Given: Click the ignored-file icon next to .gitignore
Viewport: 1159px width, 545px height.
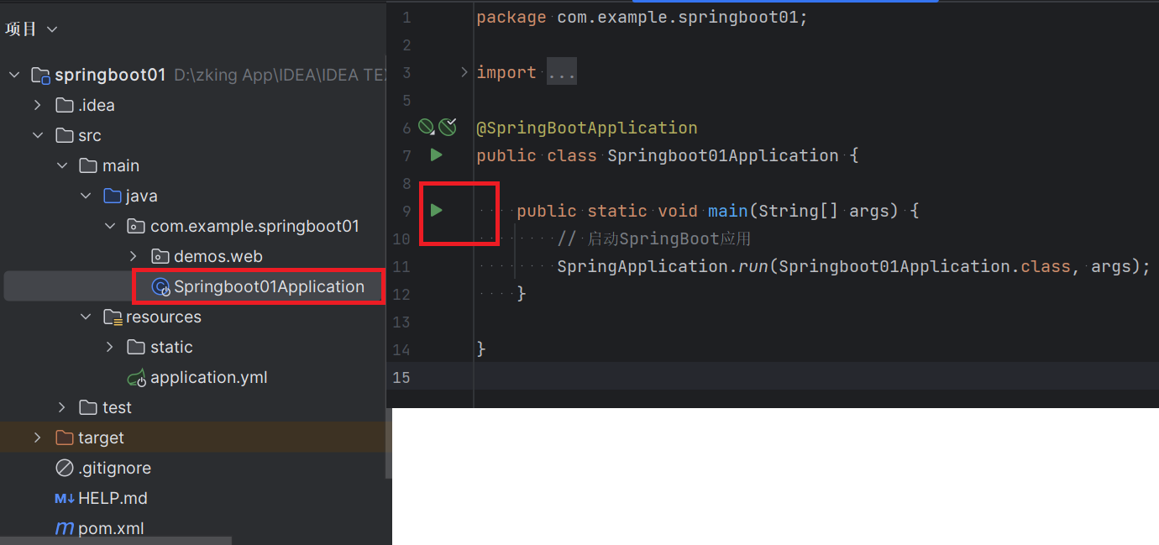Looking at the screenshot, I should click(64, 468).
